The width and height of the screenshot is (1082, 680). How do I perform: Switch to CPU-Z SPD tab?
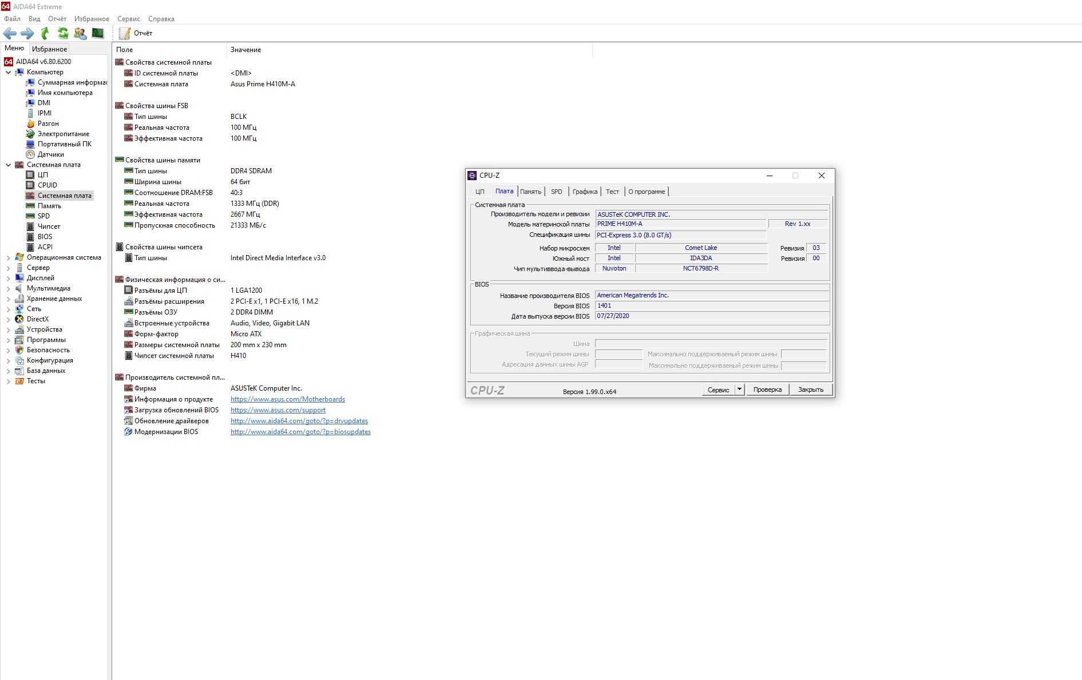(x=556, y=192)
